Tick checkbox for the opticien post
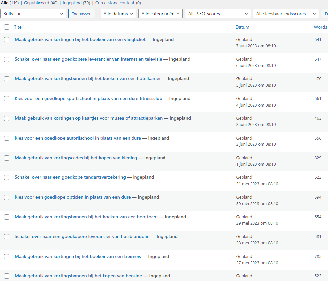Viewport: 328px width, 281px height. coord(7,197)
